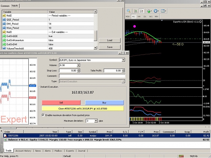Select the H4 timeframe button
The image size is (211, 158).
point(139,17)
